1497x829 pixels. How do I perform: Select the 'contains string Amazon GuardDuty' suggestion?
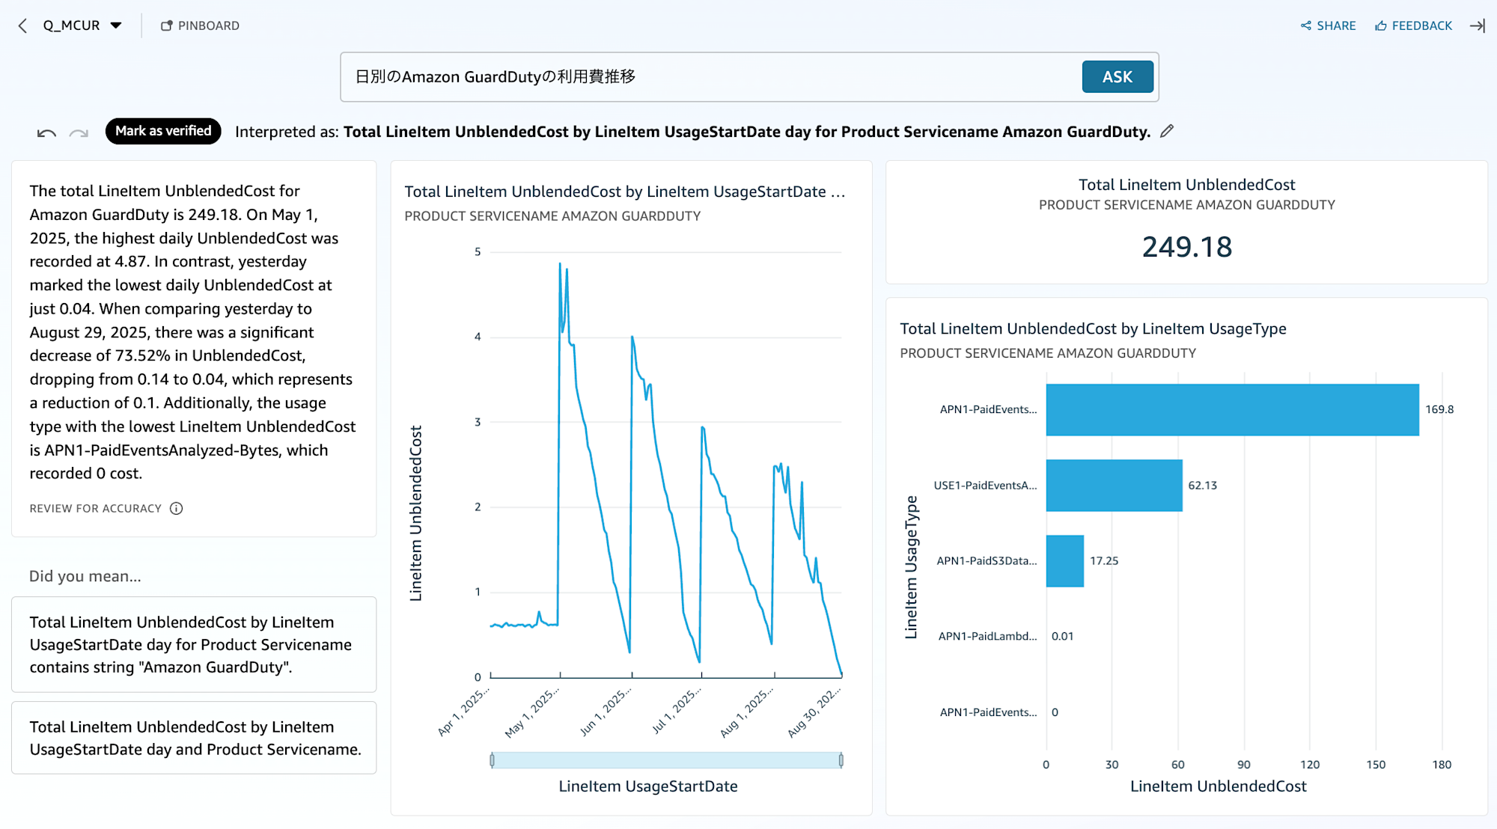point(194,644)
